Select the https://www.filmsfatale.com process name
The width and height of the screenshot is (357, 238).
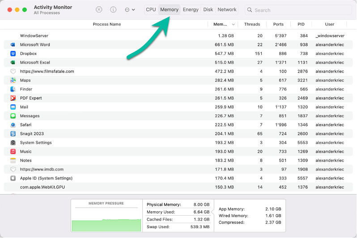(47, 71)
